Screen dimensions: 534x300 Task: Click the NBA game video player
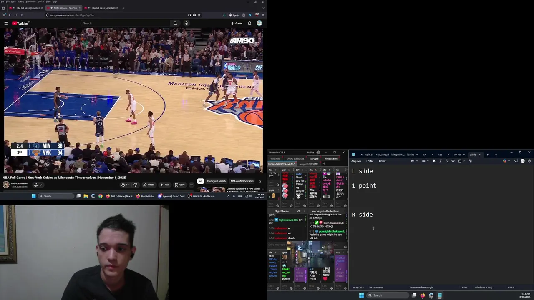[133, 100]
